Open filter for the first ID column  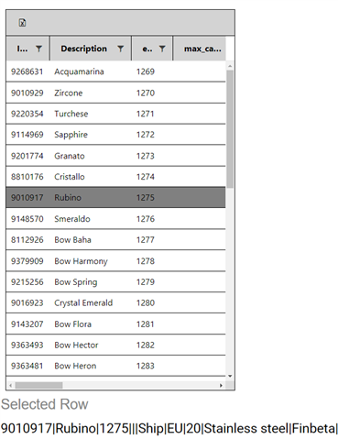(38, 49)
